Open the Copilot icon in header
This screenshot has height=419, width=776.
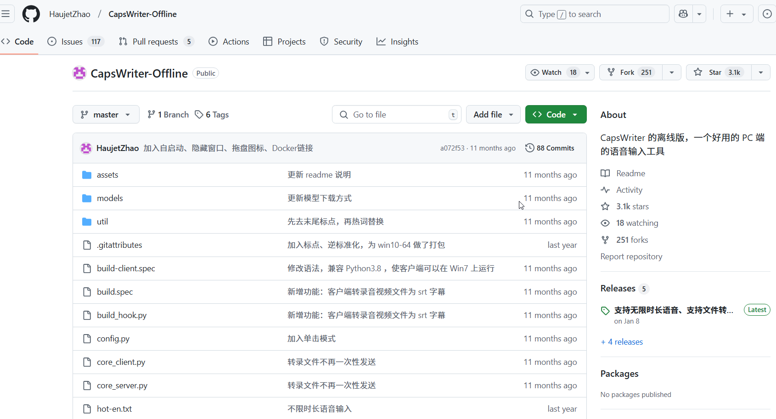[683, 14]
